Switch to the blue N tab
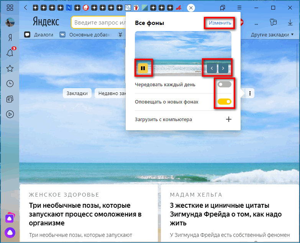The height and width of the screenshot is (243, 300). (x=69, y=8)
